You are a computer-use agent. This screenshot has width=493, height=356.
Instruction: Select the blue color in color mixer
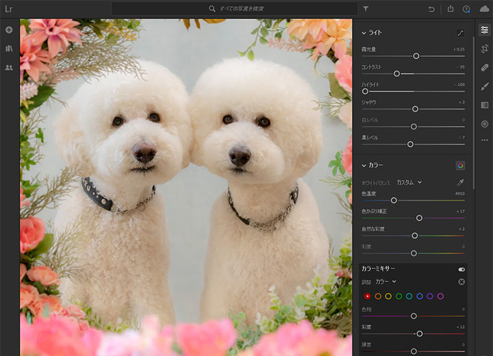419,296
